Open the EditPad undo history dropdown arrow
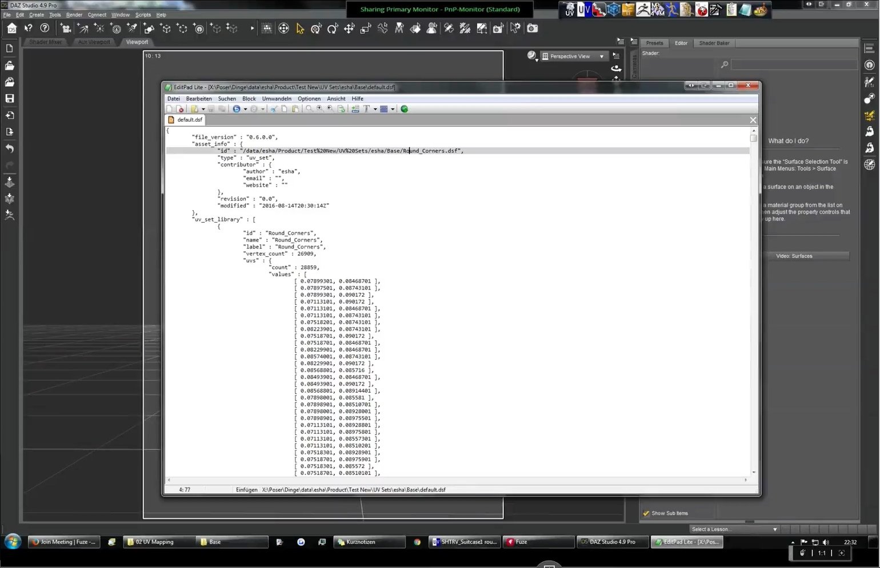 coord(245,109)
